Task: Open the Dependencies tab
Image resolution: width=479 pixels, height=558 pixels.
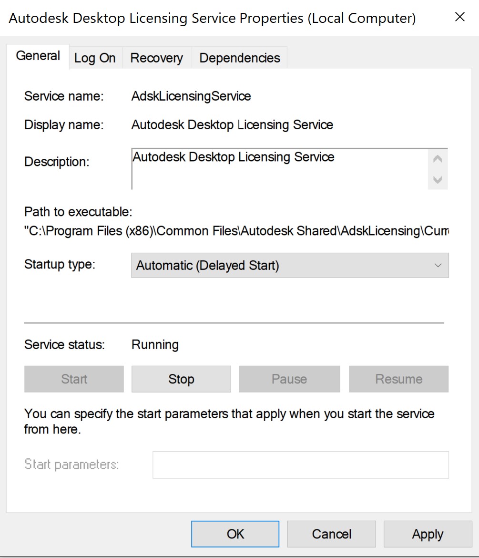Action: [239, 58]
